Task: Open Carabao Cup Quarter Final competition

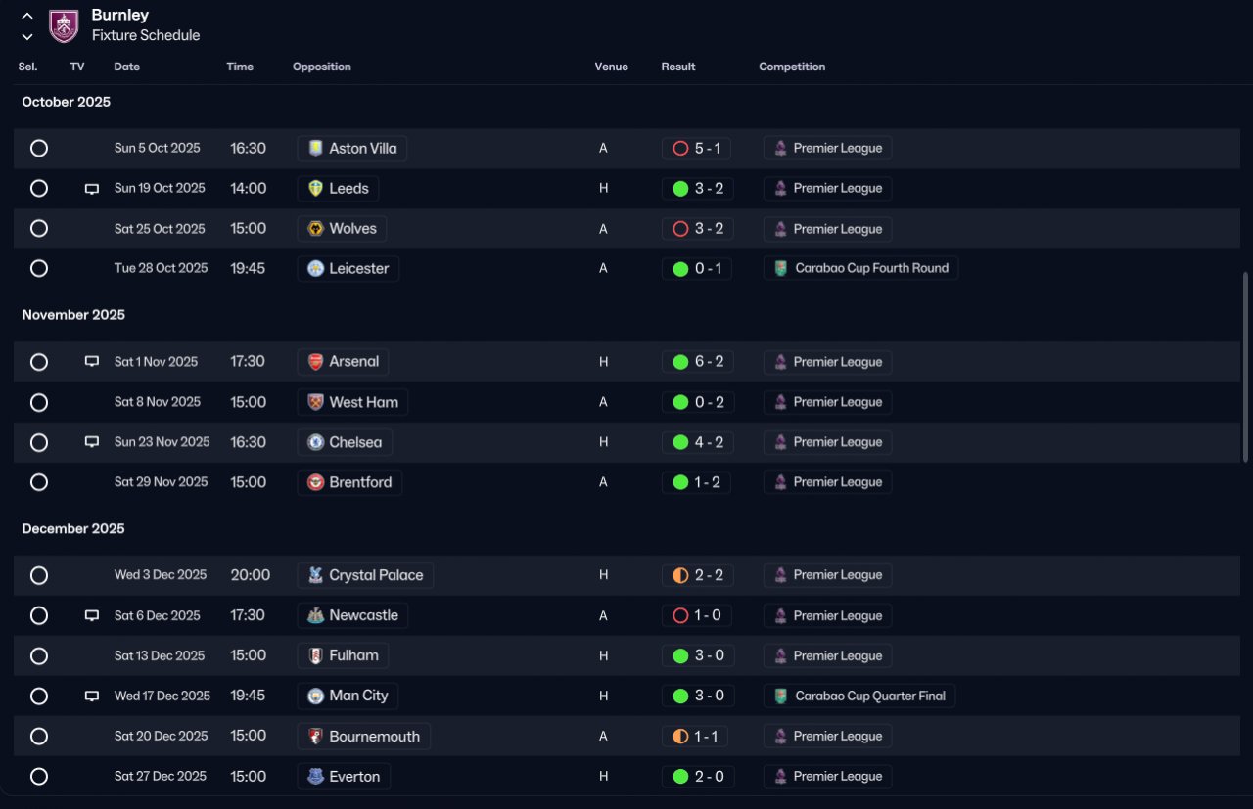Action: pyautogui.click(x=859, y=696)
